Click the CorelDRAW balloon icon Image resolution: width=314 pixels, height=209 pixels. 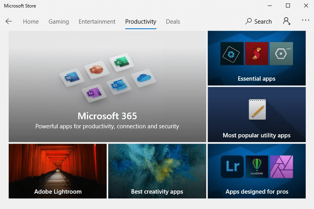[x=257, y=166]
